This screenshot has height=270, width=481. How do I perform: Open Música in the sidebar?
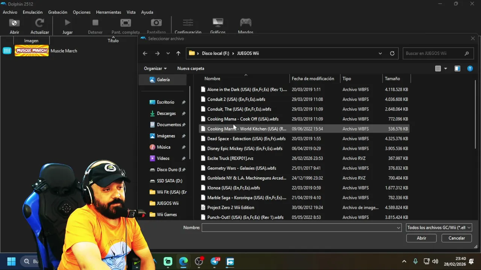[x=163, y=147]
